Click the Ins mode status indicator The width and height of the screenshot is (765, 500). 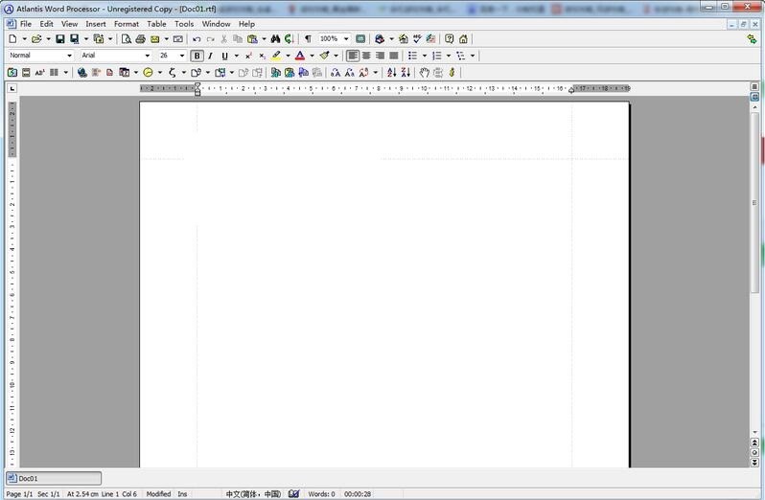coord(184,494)
